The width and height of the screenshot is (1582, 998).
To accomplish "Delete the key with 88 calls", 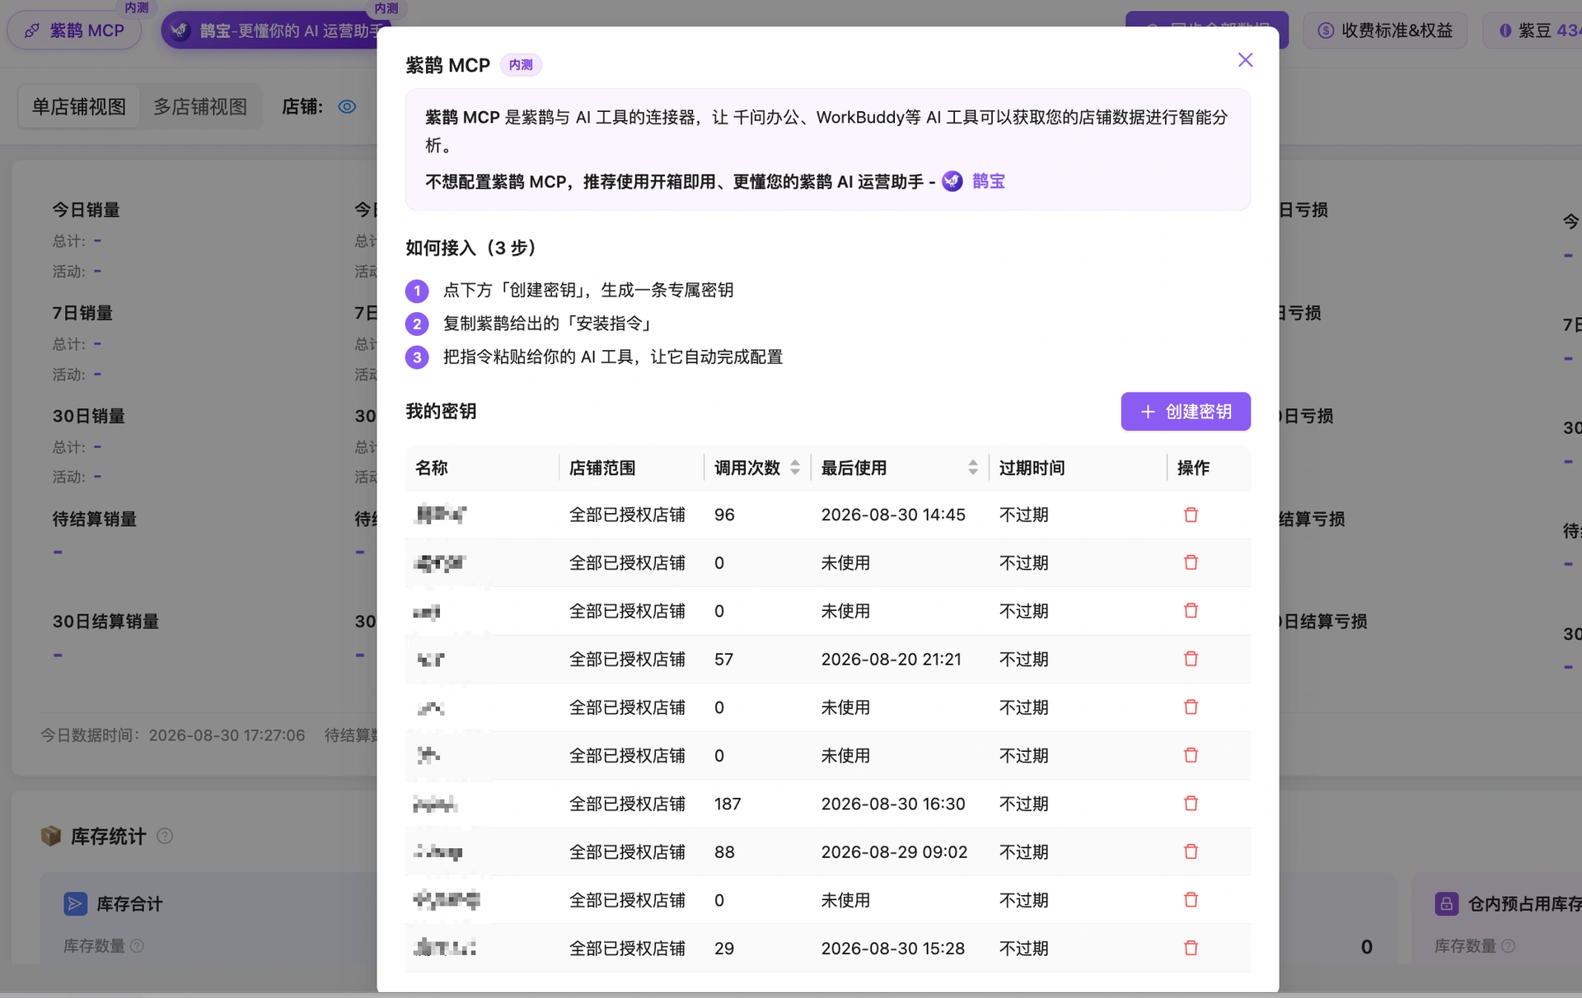I will 1191,851.
